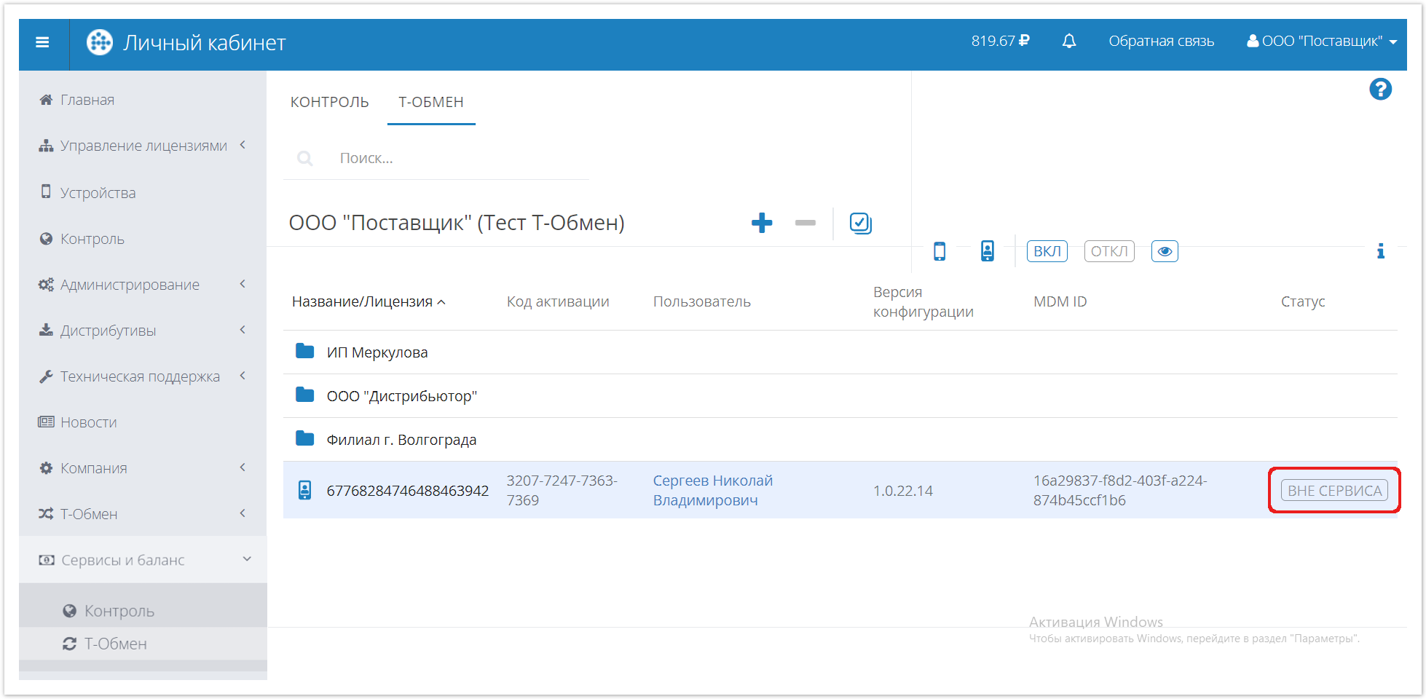
Task: Click the minus icon to remove item
Action: point(805,223)
